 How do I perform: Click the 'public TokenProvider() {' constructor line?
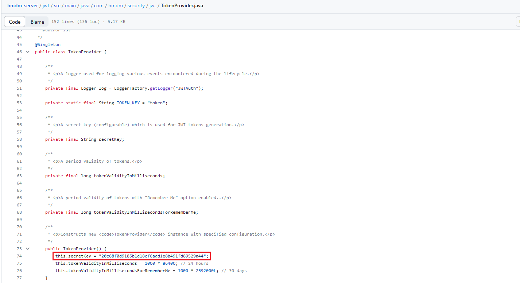76,249
